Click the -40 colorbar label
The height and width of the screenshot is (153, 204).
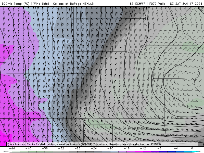click(28, 148)
